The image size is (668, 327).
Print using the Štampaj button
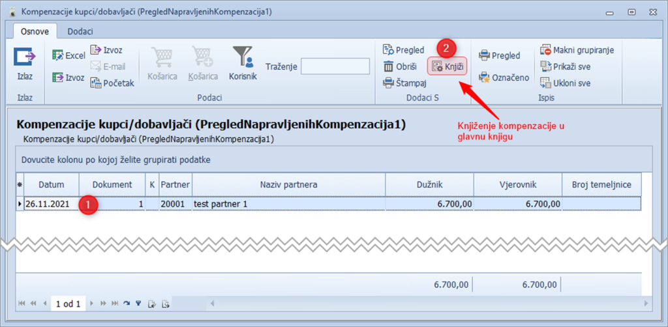[x=404, y=83]
